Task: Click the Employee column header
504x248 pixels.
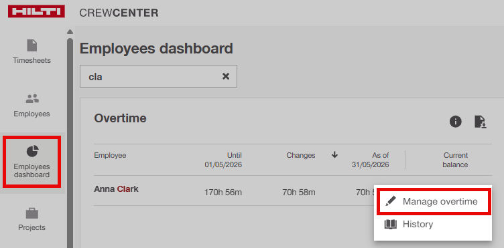Action: click(x=110, y=155)
